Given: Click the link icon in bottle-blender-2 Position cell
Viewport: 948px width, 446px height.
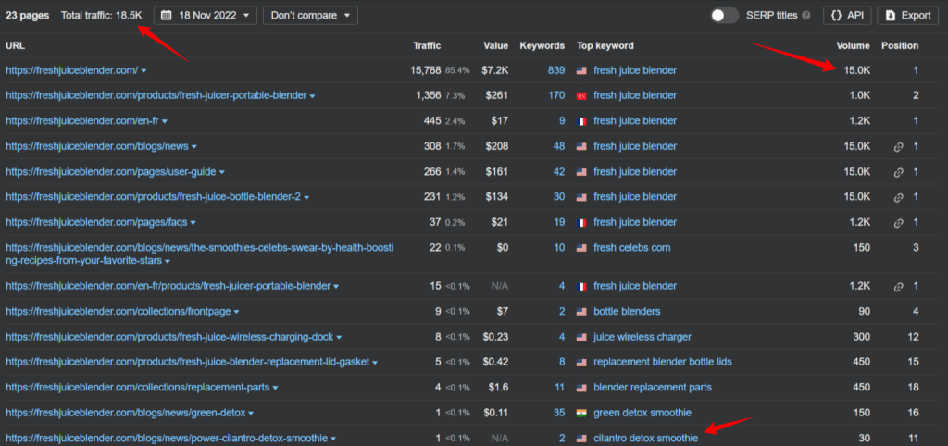Looking at the screenshot, I should click(898, 198).
